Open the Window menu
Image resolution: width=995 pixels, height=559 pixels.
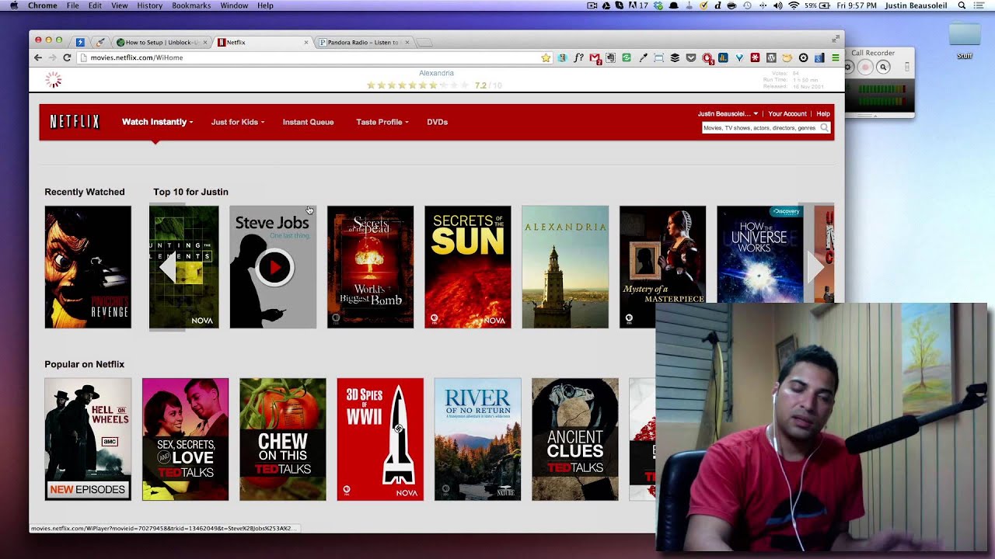(234, 5)
